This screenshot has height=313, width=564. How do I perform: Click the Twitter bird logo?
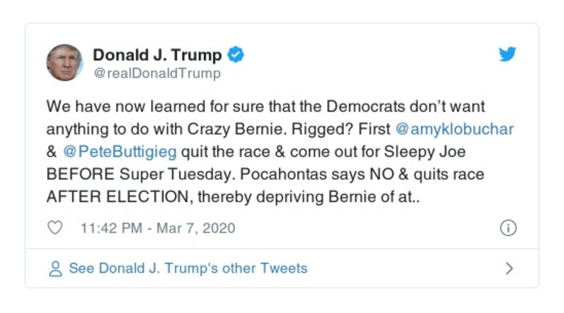[508, 55]
